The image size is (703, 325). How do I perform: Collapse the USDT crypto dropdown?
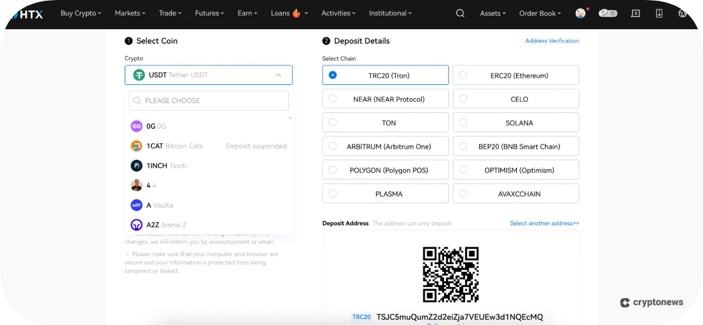coord(278,75)
